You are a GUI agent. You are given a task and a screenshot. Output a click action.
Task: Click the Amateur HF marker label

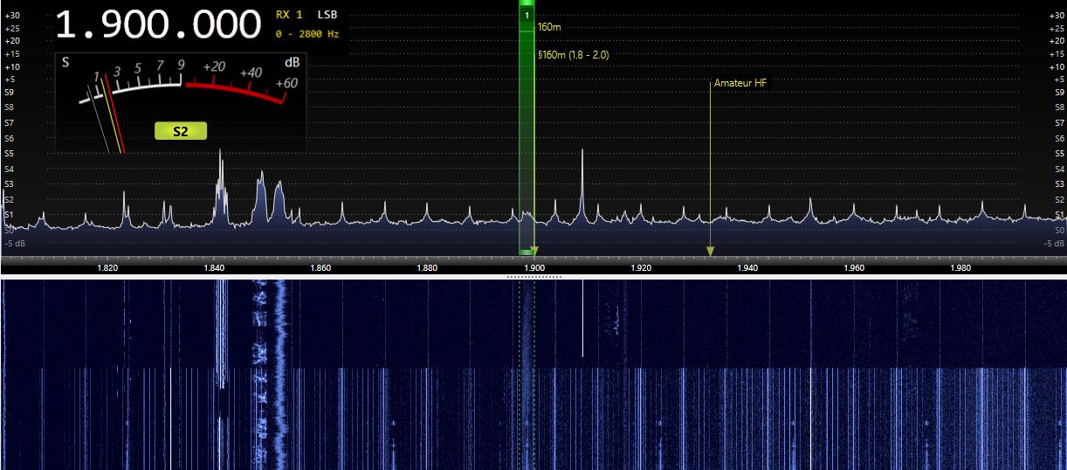point(740,83)
